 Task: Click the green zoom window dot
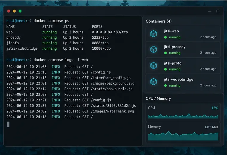click(20, 11)
